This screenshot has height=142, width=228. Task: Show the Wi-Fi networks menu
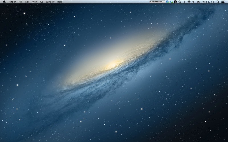(189, 2)
